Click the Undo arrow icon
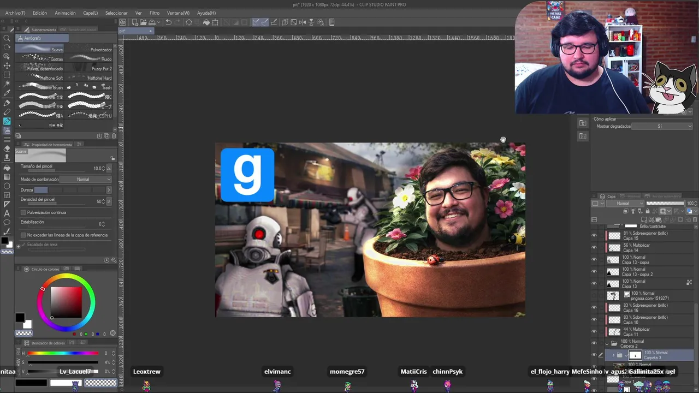Viewport: 699px width, 393px height. (169, 22)
